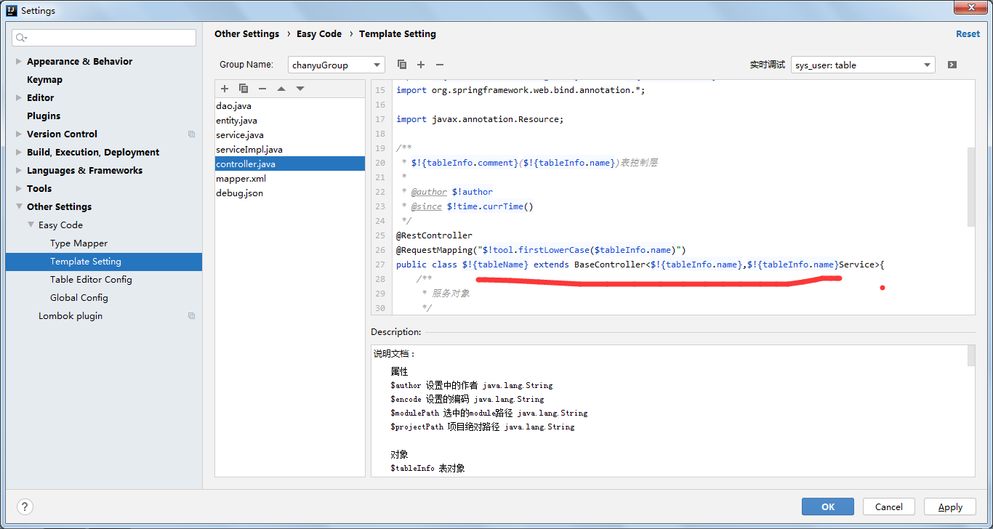Click line 25 @RestController in editor

coord(434,235)
